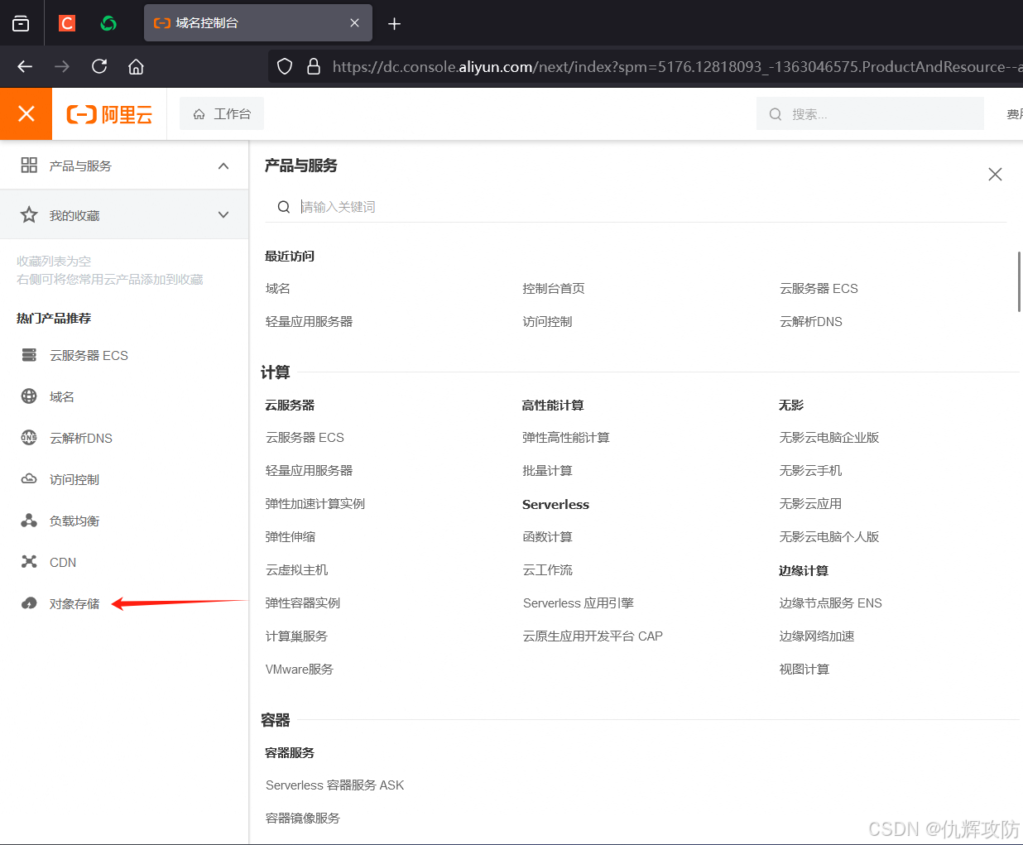This screenshot has width=1023, height=845.
Task: Click the products panel vertical scrollbar
Action: 1019,281
